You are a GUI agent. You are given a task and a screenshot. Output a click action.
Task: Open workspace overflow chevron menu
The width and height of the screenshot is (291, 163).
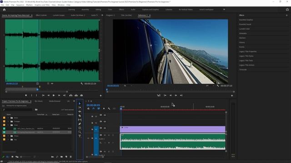(x=224, y=10)
